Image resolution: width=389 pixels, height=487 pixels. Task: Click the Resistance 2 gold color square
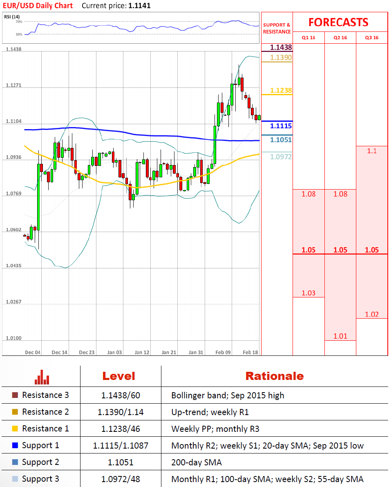[x=15, y=412]
